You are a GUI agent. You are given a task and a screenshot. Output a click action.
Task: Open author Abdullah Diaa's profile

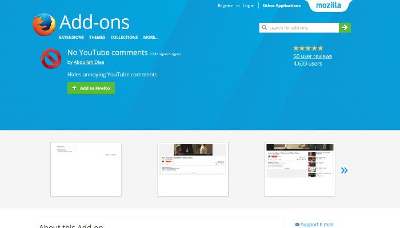point(89,62)
